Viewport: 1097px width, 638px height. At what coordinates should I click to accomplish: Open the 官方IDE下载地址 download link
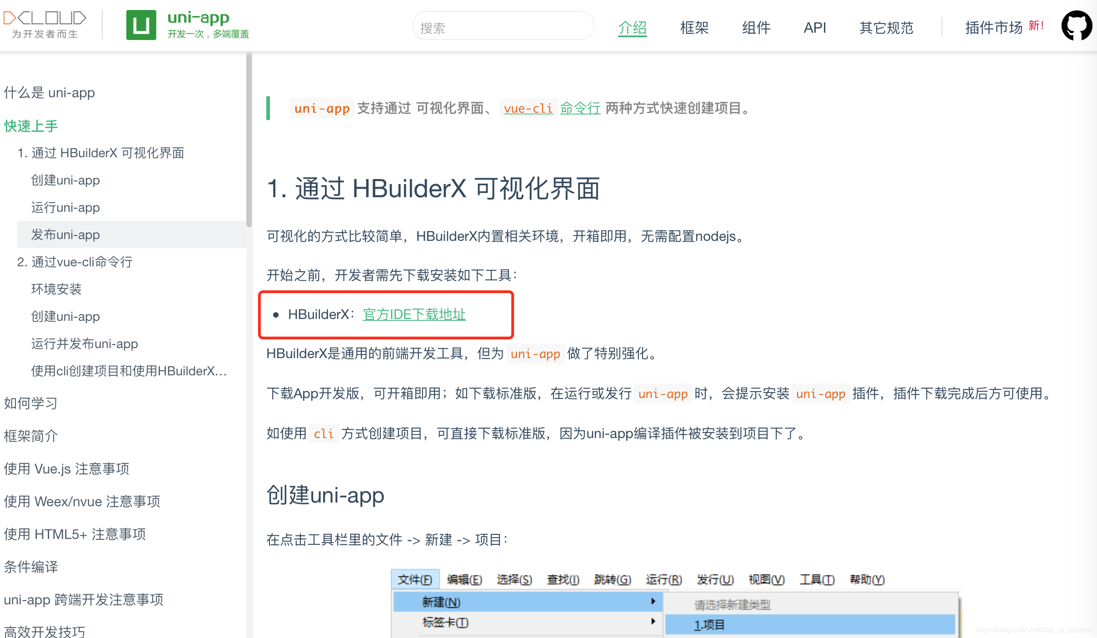pos(413,314)
